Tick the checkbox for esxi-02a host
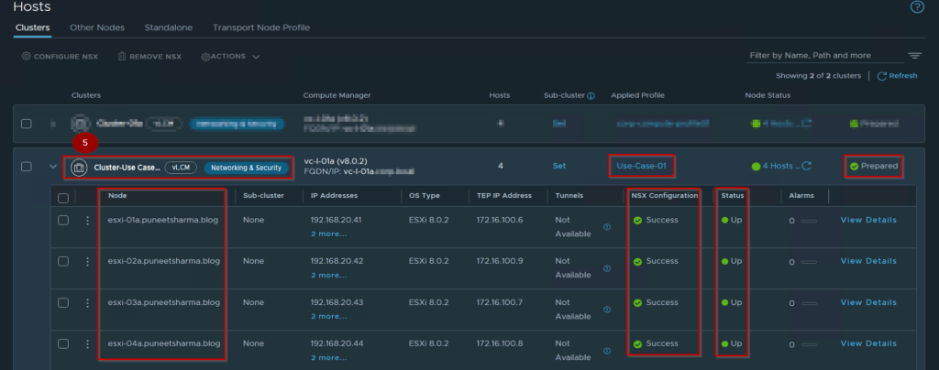The image size is (939, 370). [63, 261]
